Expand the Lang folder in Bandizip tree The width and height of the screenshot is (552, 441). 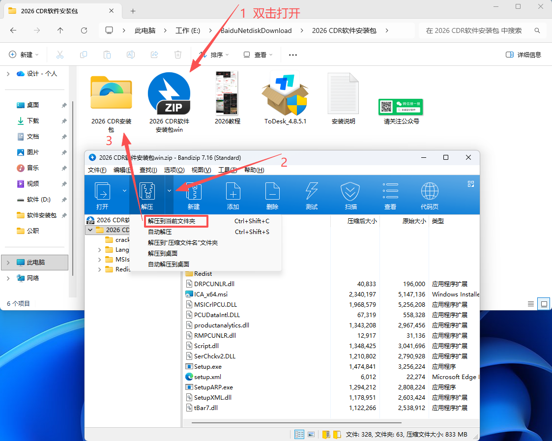tap(100, 250)
